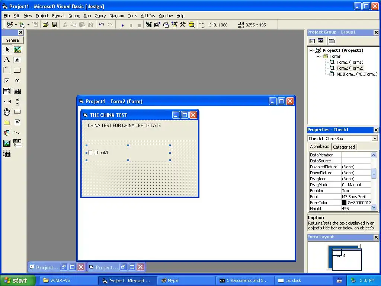This screenshot has height=286, width=381.
Task: Select the Shape control tool
Action: coord(7,133)
